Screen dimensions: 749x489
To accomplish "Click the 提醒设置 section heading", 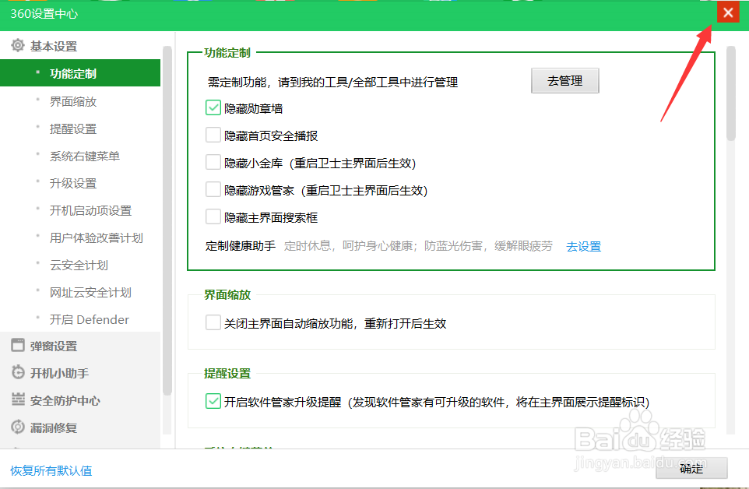I will 227,374.
